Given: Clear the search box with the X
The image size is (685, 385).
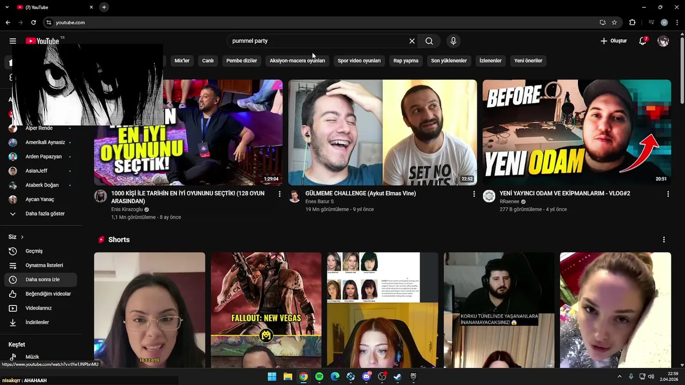Looking at the screenshot, I should (x=412, y=41).
